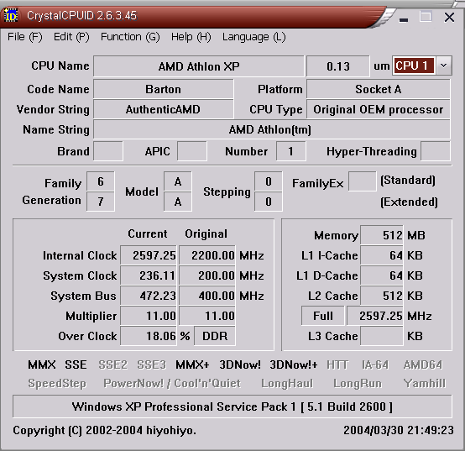This screenshot has width=465, height=451.
Task: Click the current Multiplier 11.00 value
Action: click(149, 316)
